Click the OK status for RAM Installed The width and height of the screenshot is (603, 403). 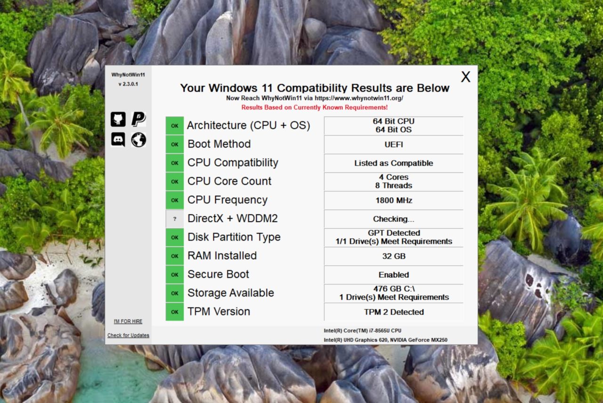pos(175,256)
